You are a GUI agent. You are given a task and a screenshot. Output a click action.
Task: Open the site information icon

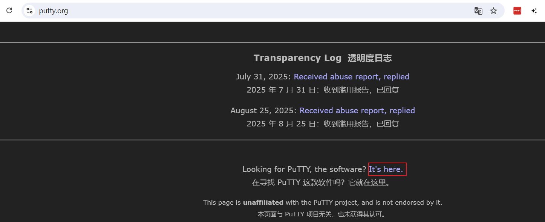click(29, 11)
